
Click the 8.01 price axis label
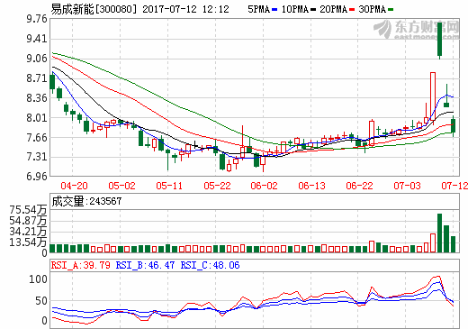37,117
